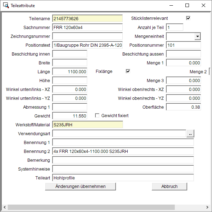Select the Sachnummer field FRR 120x60x4
212x212 pixels.
click(x=88, y=28)
